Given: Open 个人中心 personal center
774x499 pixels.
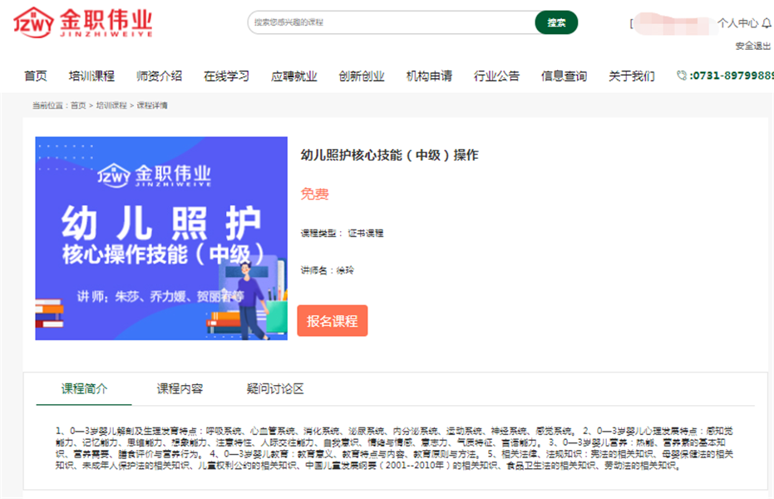Looking at the screenshot, I should 737,23.
